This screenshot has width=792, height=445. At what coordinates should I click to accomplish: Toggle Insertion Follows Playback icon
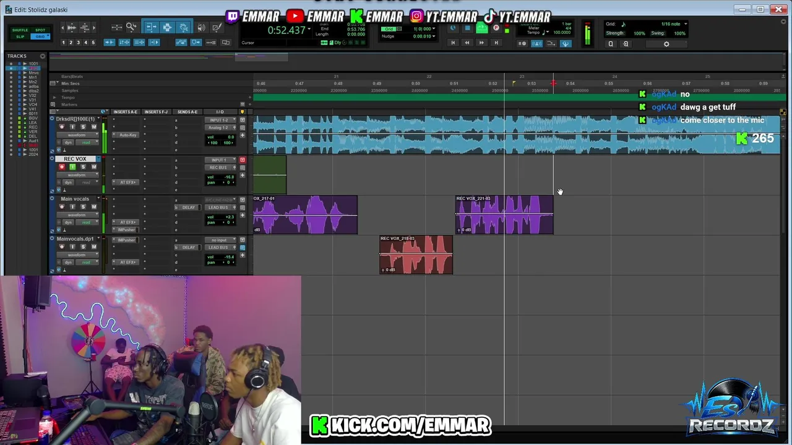coord(154,43)
